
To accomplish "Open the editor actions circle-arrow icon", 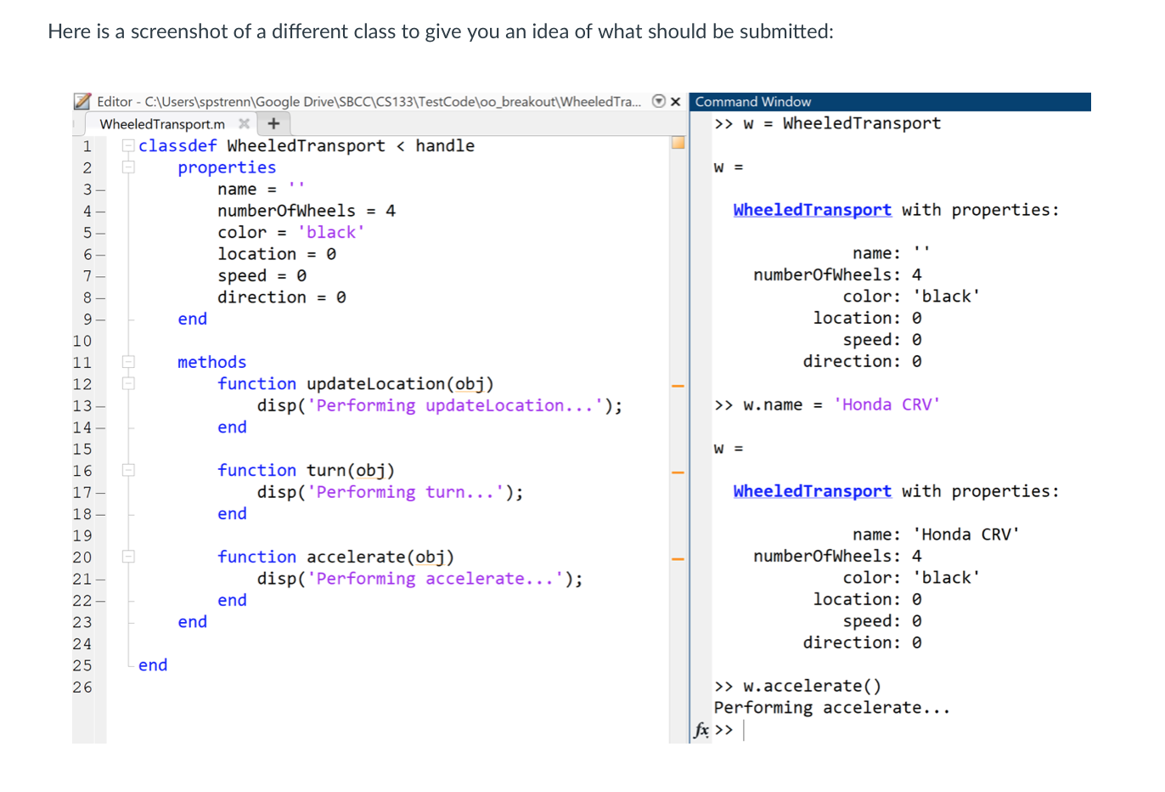I will [x=658, y=101].
